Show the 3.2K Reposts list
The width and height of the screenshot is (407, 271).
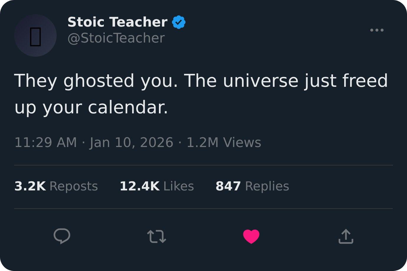(x=56, y=186)
